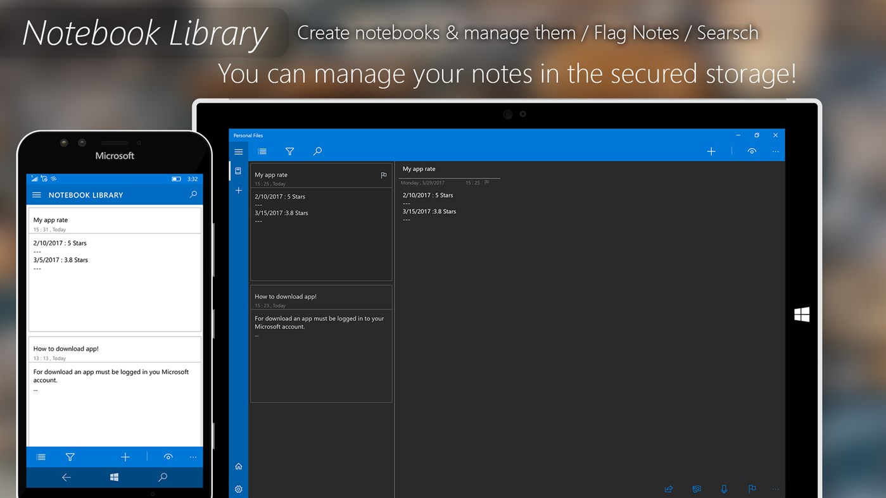Toggle the flag on the My app rate note

pyautogui.click(x=383, y=175)
